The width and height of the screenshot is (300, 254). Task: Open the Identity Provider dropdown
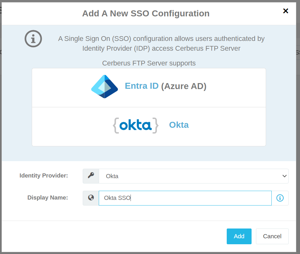[x=194, y=176]
